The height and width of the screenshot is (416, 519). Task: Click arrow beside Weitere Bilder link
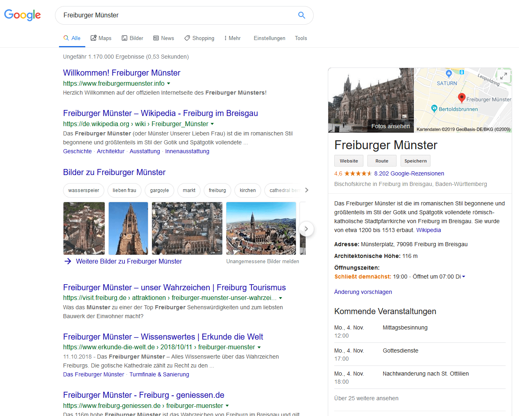pos(68,261)
